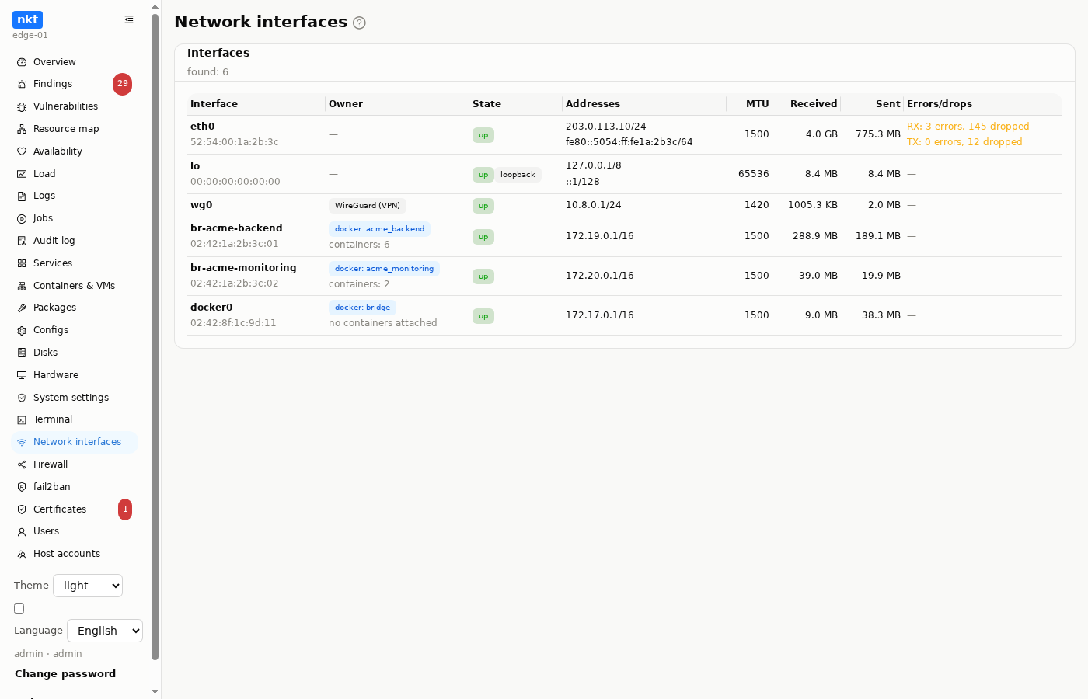This screenshot has width=1088, height=699.
Task: Click the Resource map icon
Action: pyautogui.click(x=22, y=130)
